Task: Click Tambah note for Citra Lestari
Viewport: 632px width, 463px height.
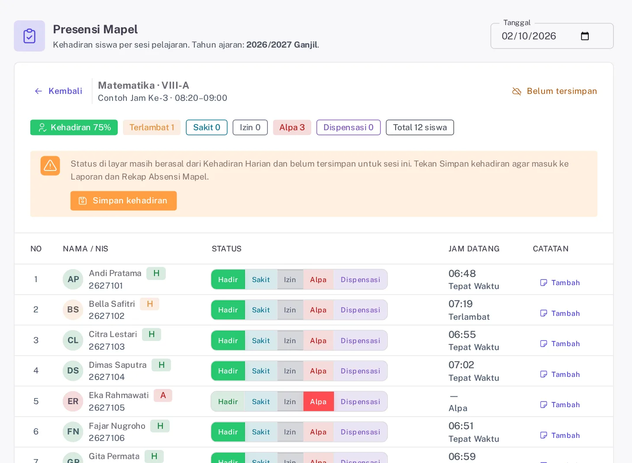Action: [560, 344]
